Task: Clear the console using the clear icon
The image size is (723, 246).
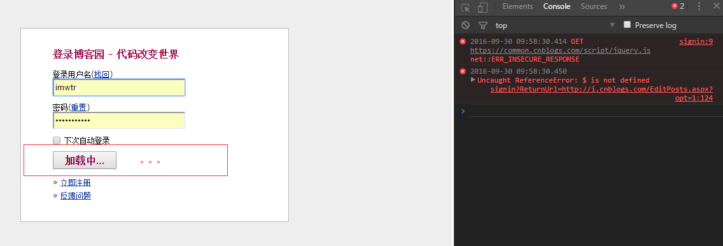Action: coord(466,25)
